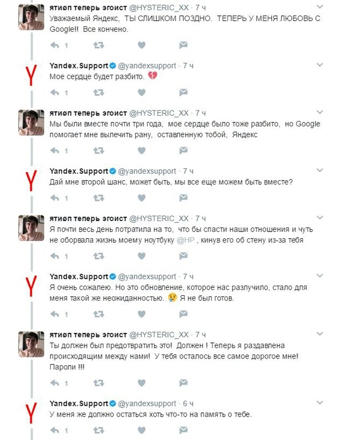Retweet the "Мы были вместе почти три года" tweet
The height and width of the screenshot is (440, 342).
98,150
